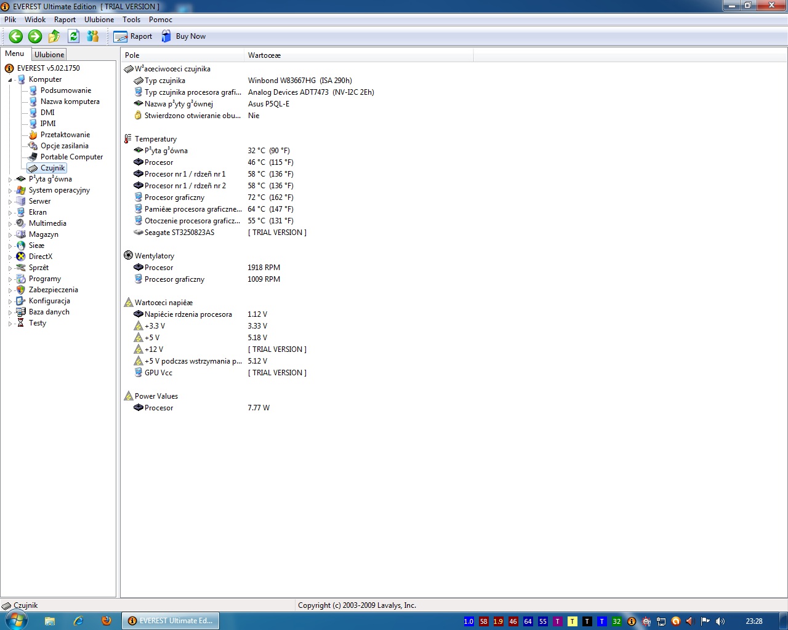The height and width of the screenshot is (630, 788).
Task: Click the green 32 tray temperature icon
Action: point(616,621)
